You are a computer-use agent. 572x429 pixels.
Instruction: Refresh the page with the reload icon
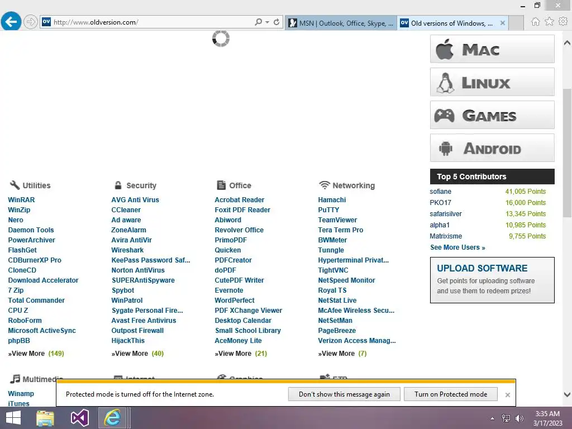(x=277, y=22)
